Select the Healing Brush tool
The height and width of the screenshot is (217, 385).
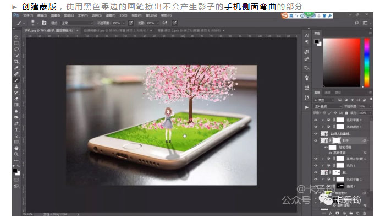16,74
